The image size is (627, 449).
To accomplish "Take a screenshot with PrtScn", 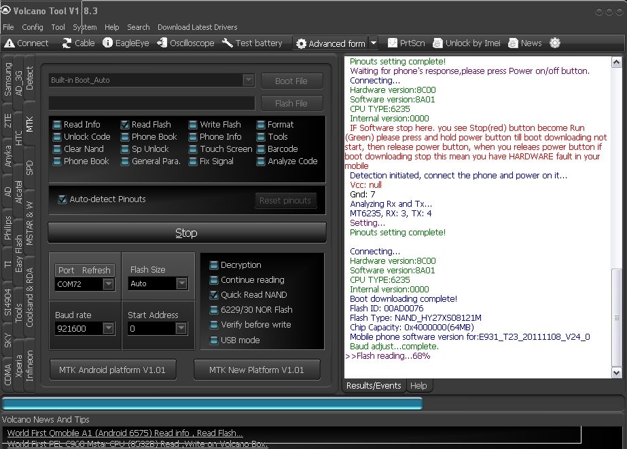I will [406, 43].
